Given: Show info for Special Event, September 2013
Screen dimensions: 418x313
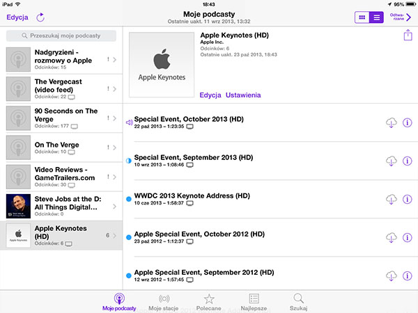Looking at the screenshot, I should (x=408, y=161).
